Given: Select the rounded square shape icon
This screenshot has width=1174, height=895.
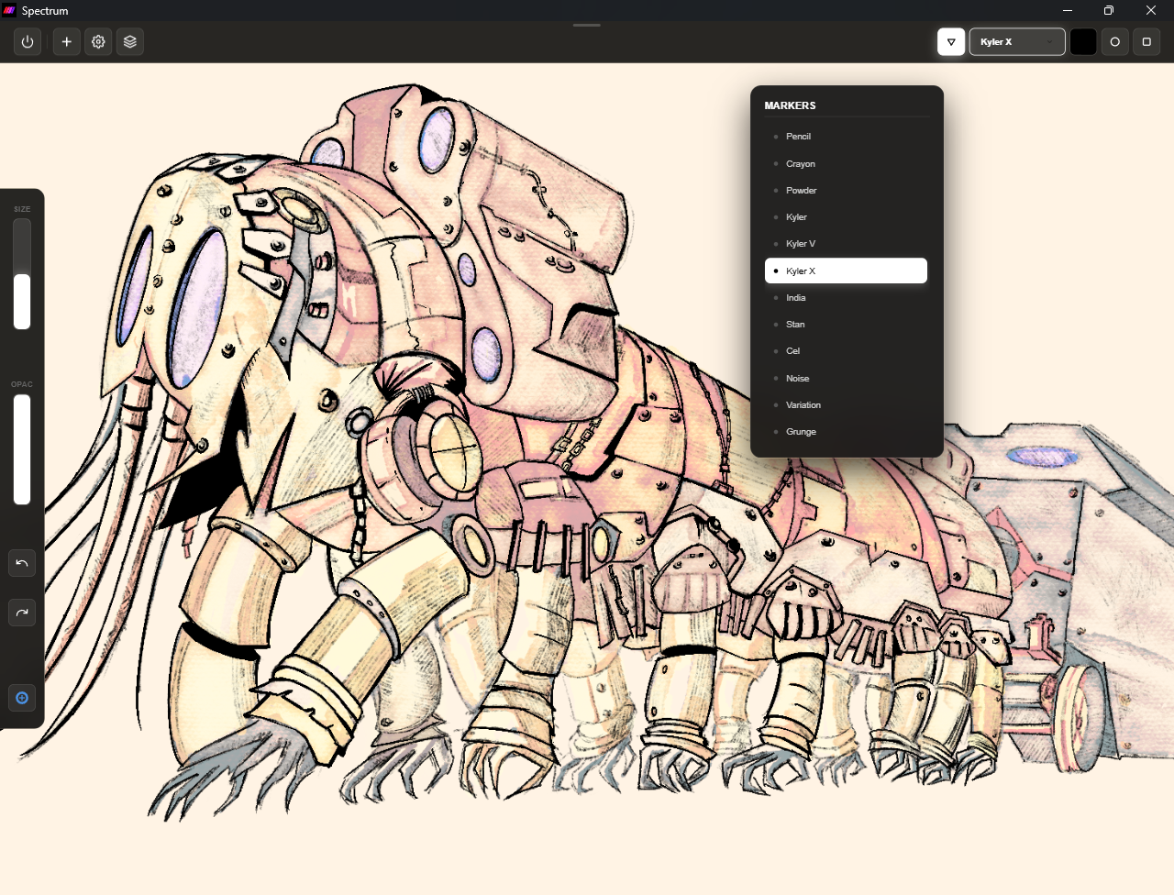Looking at the screenshot, I should point(1146,42).
